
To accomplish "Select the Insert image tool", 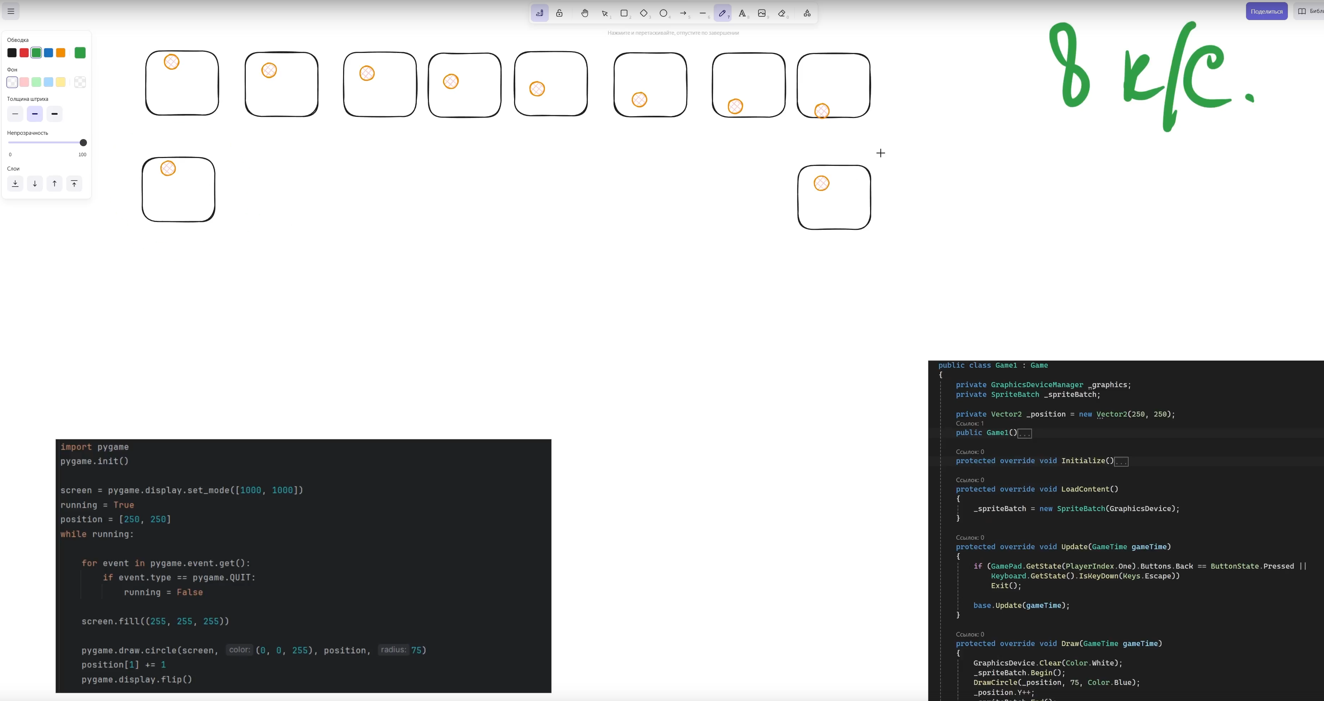I will pyautogui.click(x=762, y=13).
